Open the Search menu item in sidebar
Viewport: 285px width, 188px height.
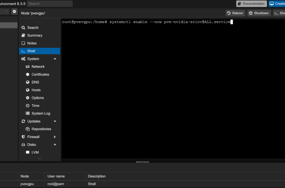click(x=39, y=28)
